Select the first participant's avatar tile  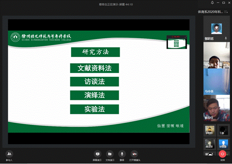[x=216, y=29]
